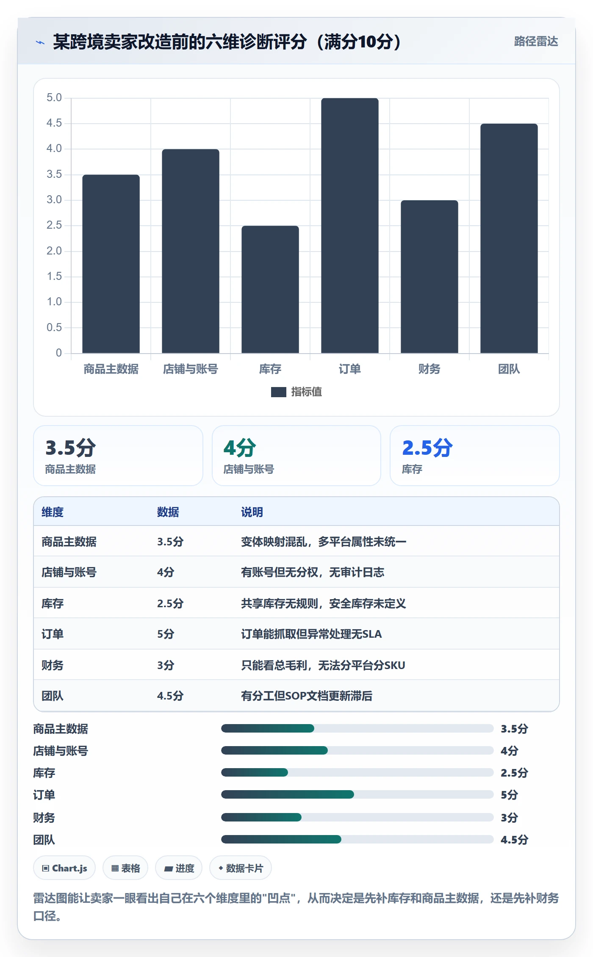This screenshot has height=957, width=593.
Task: Click the 数据 column header
Action: click(168, 512)
